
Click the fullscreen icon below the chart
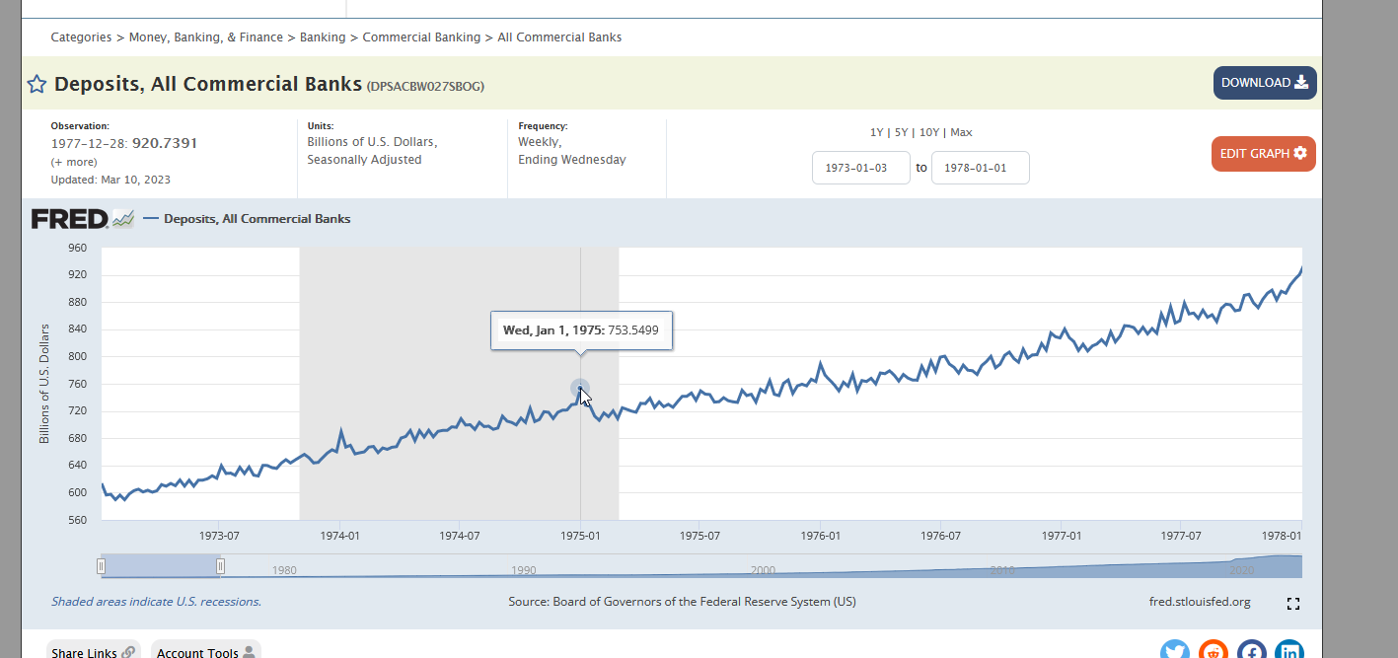[x=1293, y=604]
